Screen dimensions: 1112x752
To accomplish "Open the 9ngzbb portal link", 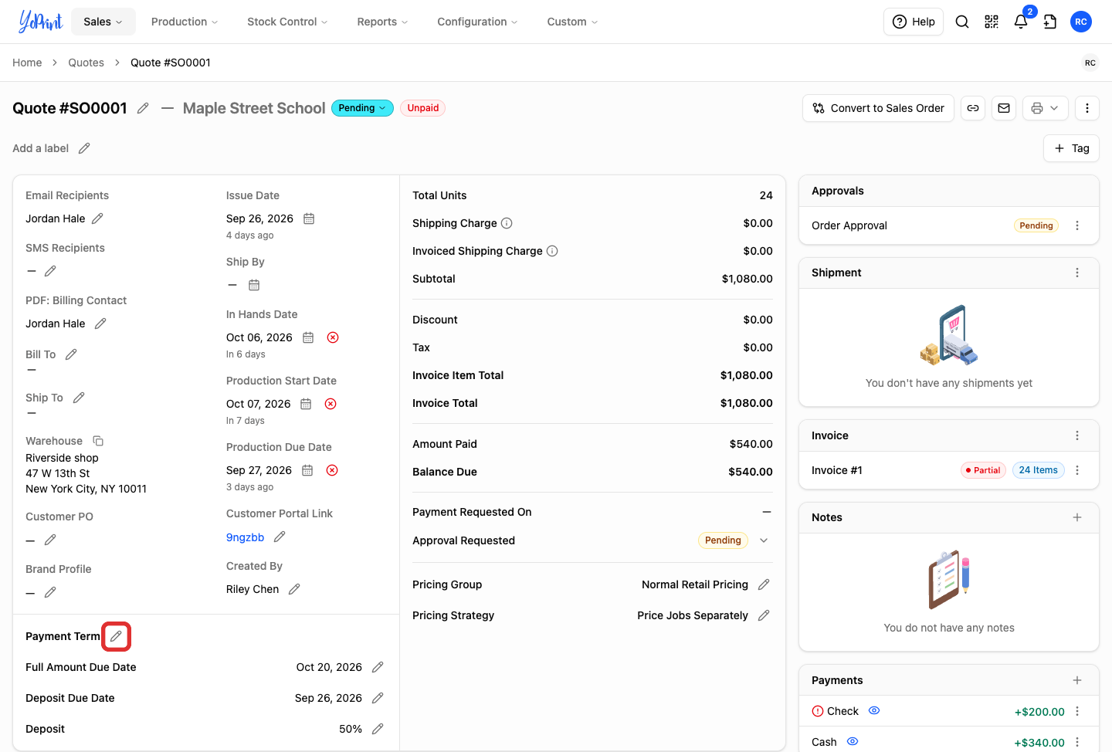I will click(246, 537).
